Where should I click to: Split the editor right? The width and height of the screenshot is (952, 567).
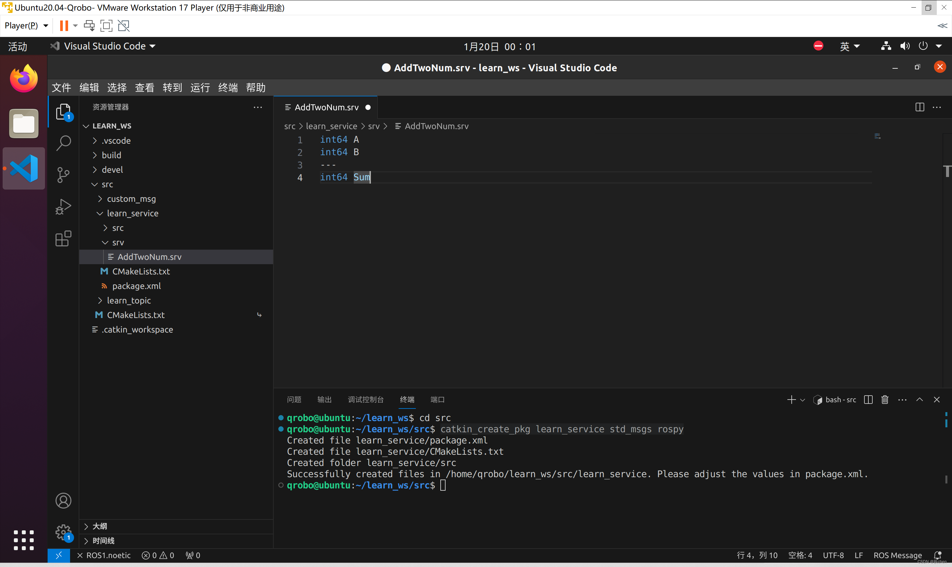click(x=920, y=107)
